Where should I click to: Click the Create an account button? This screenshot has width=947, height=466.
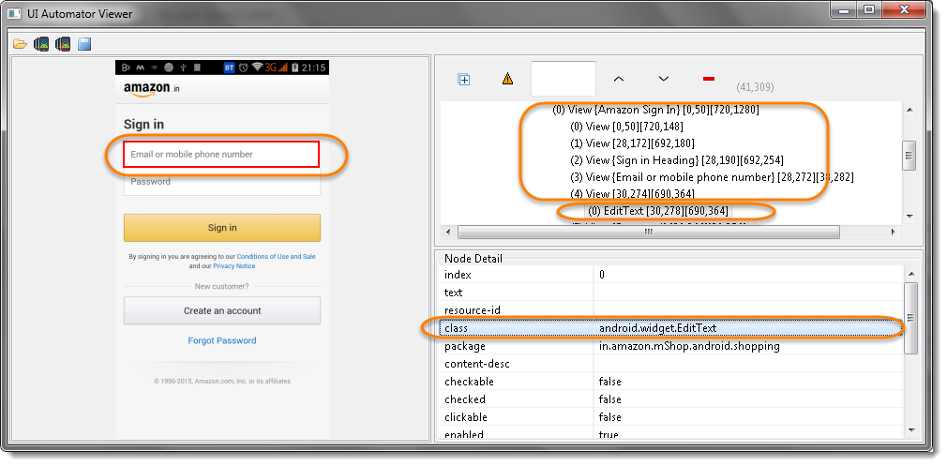pos(222,311)
